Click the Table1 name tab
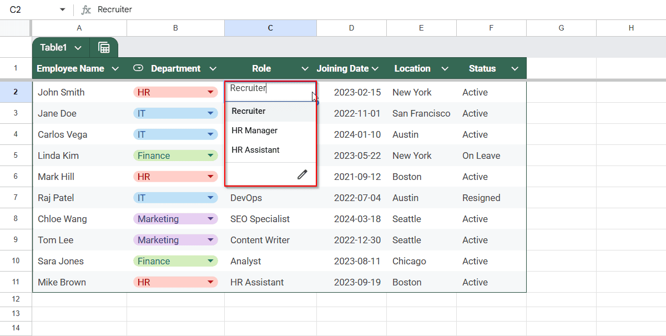This screenshot has height=336, width=666. click(x=53, y=48)
